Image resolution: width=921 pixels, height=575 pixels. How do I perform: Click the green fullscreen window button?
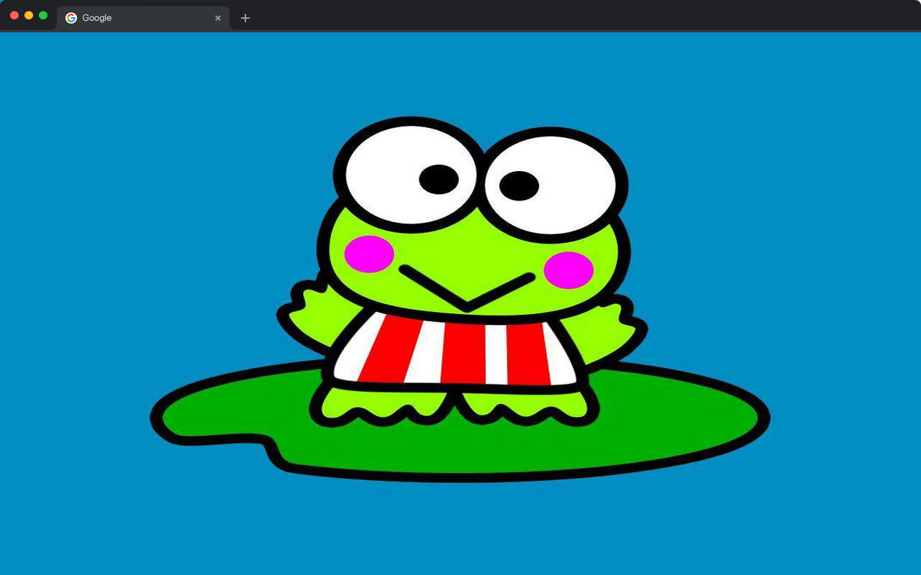tap(43, 15)
